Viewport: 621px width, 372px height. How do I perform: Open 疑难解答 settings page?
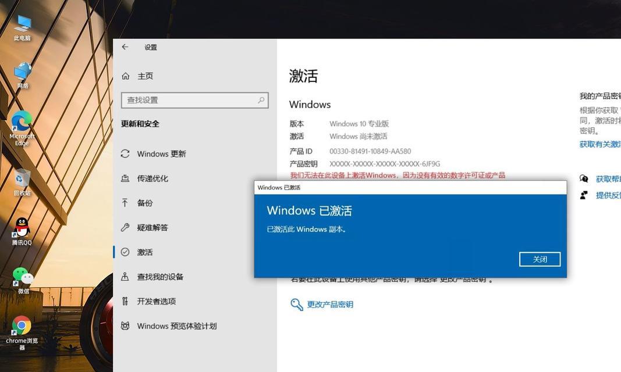pos(152,227)
